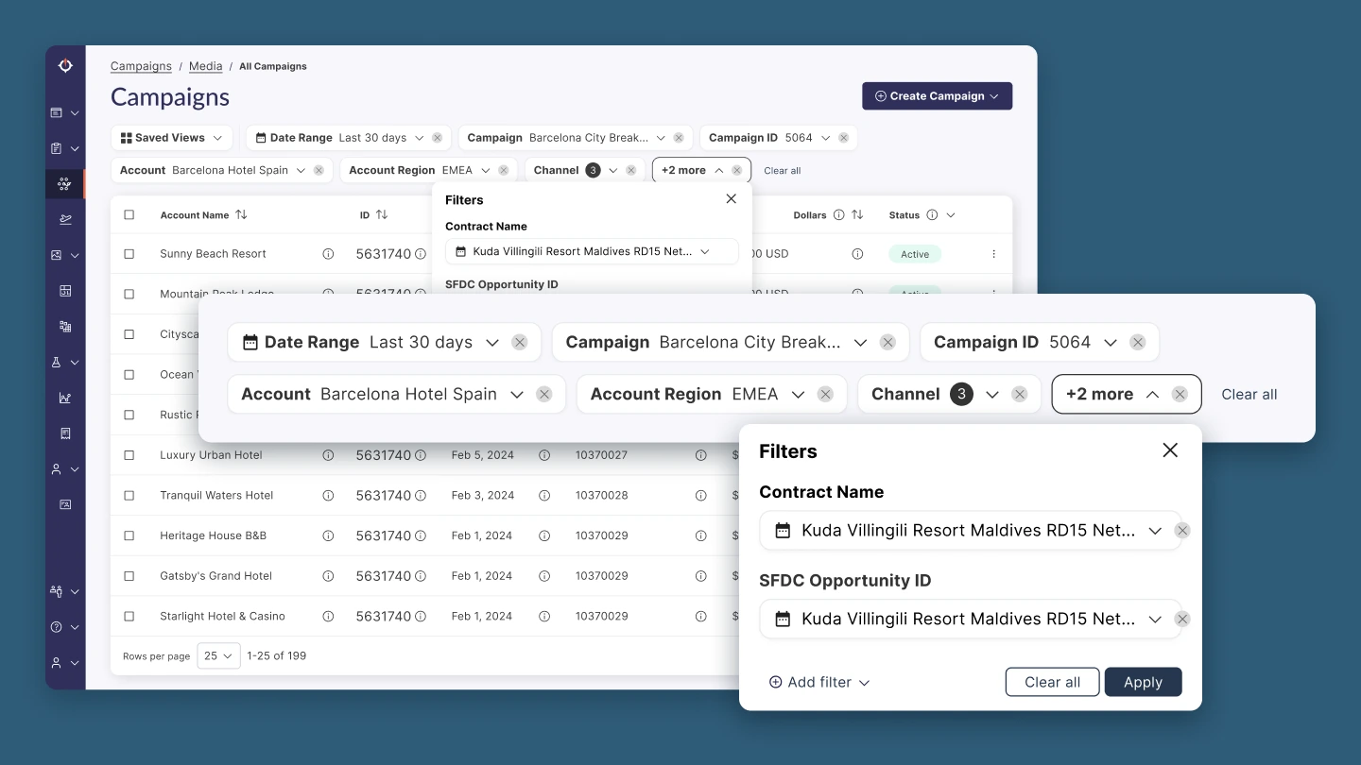Go to the Campaigns breadcrumb link

tap(141, 66)
